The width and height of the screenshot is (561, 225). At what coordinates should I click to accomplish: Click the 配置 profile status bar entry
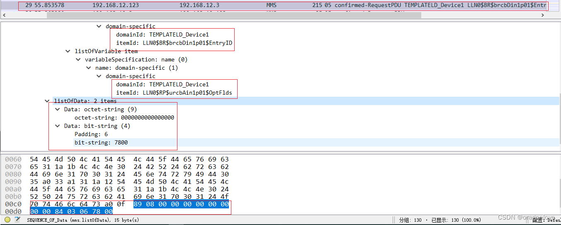[546, 220]
